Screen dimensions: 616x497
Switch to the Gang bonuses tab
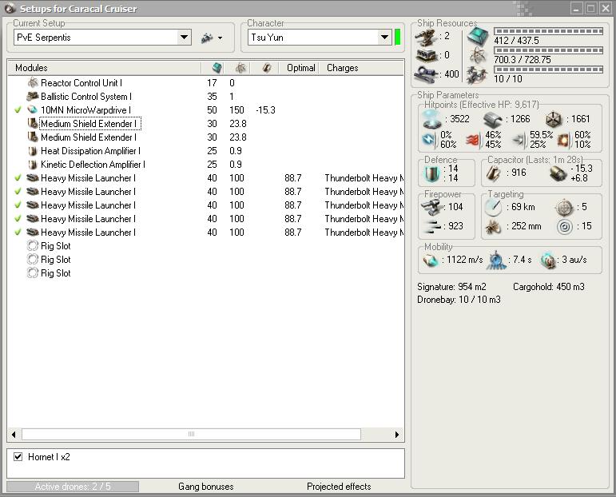(206, 487)
